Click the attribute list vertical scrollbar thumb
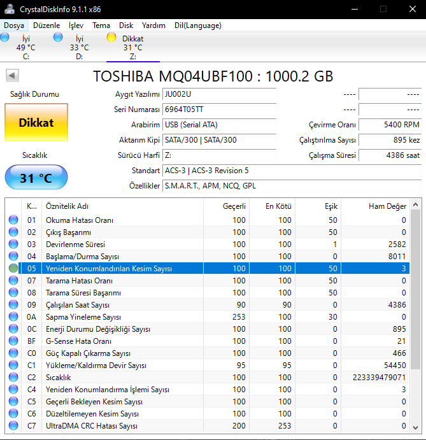This screenshot has width=426, height=440. click(416, 290)
